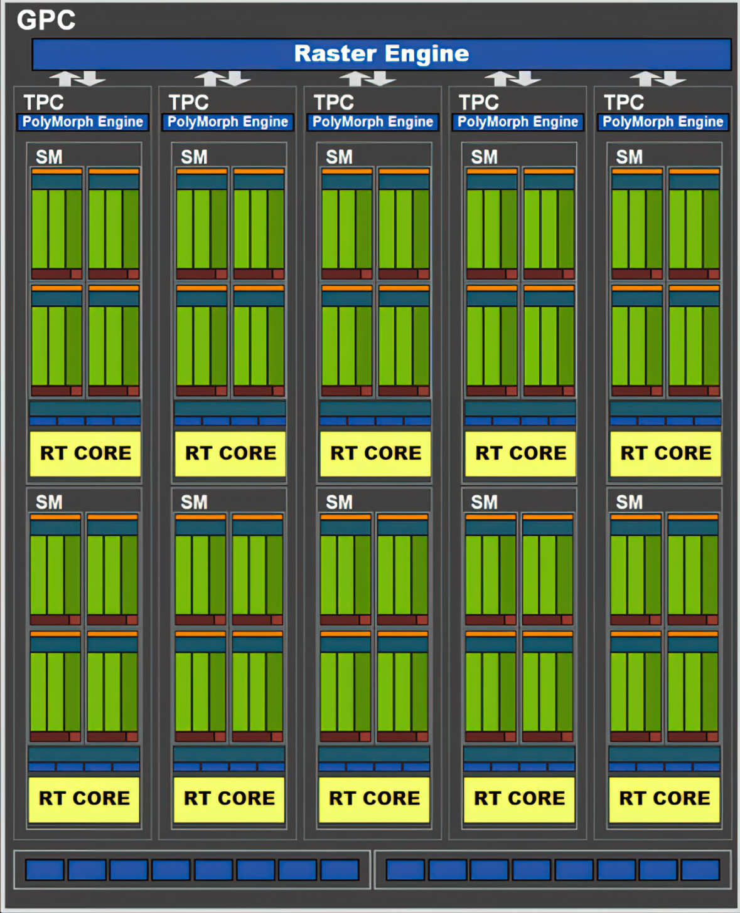Click the upper SM label in the leftmost TPC
The image size is (740, 913).
(x=49, y=157)
